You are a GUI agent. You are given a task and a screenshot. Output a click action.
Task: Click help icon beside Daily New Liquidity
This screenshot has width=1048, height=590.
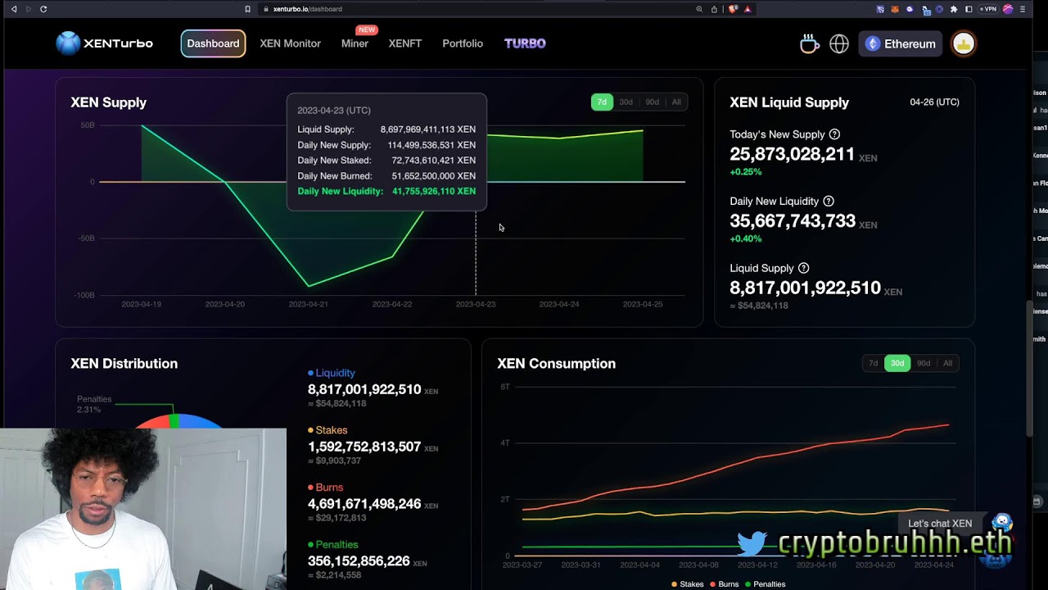tap(828, 202)
